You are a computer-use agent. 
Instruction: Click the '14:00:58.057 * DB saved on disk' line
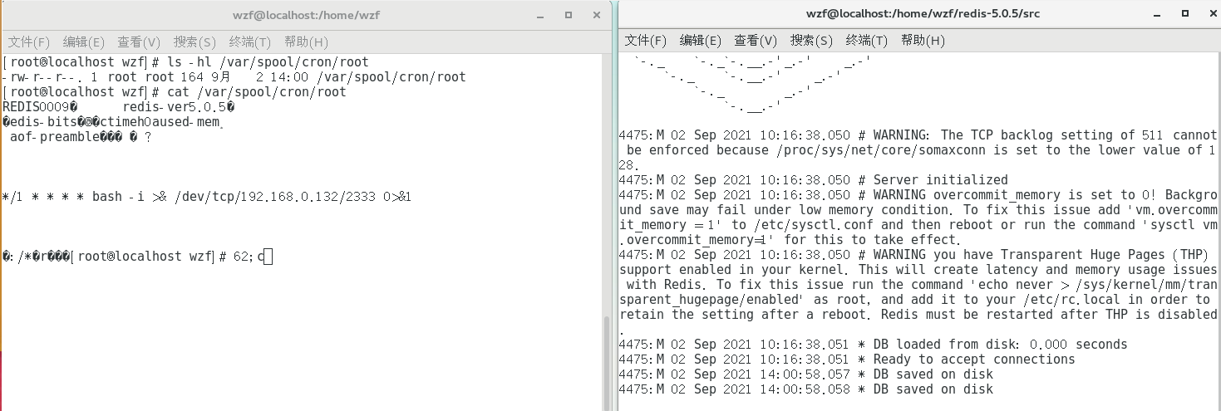click(x=806, y=374)
